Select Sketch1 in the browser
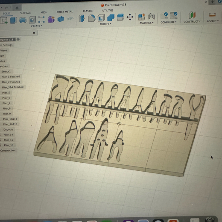The height and width of the screenshot is (222, 222). point(6,71)
